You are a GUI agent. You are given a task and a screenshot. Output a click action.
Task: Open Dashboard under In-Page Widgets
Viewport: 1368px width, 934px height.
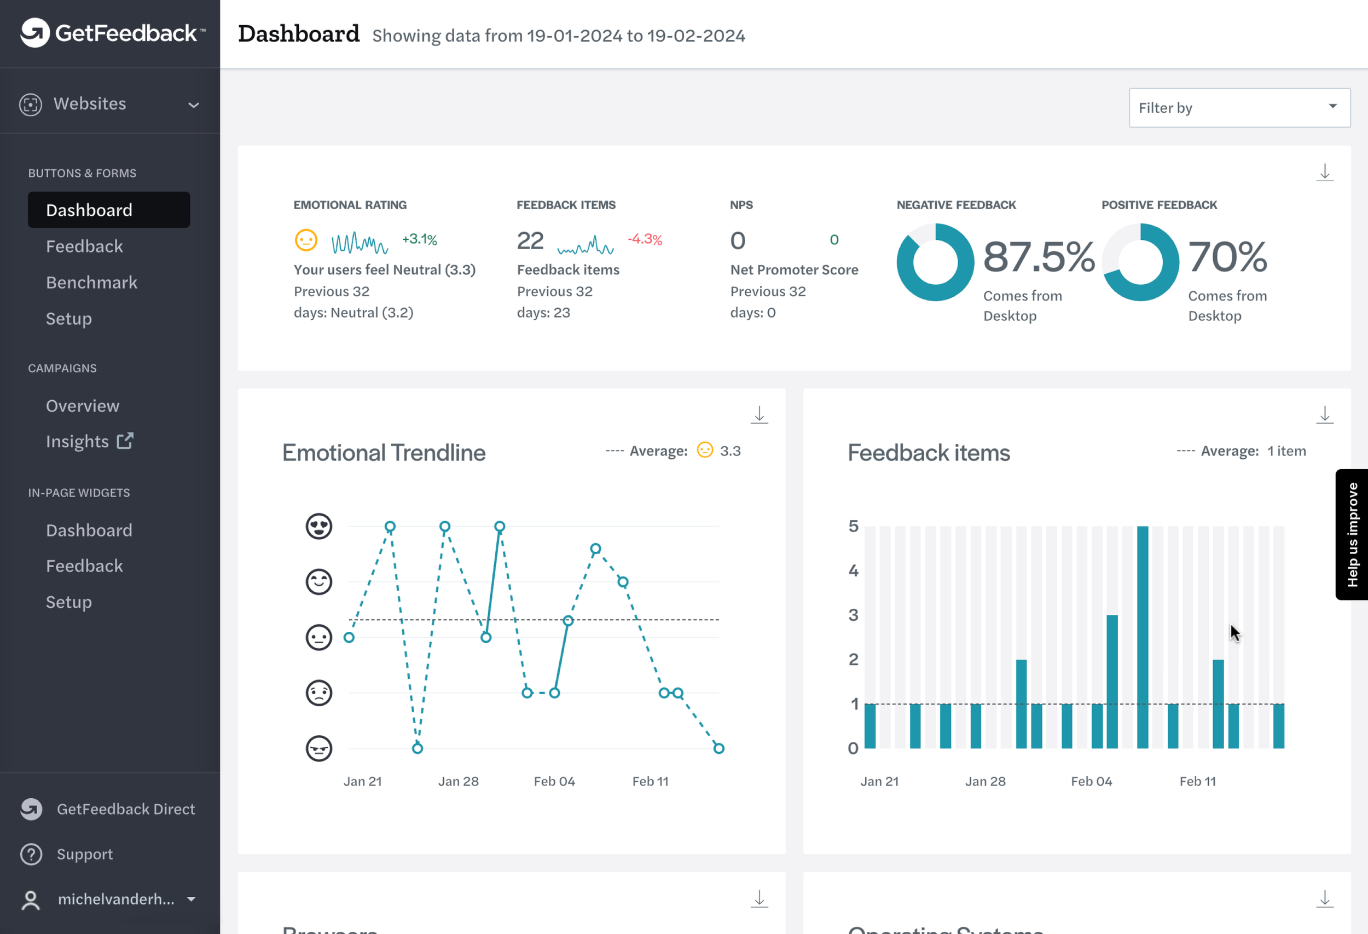(89, 530)
